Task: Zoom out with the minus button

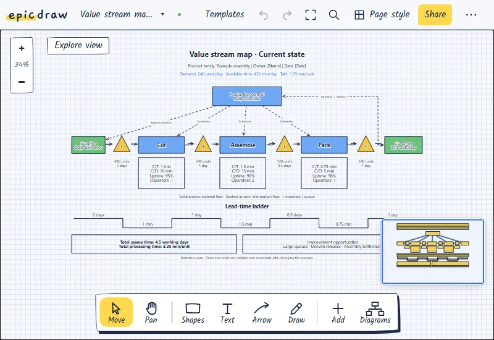Action: pyautogui.click(x=22, y=82)
